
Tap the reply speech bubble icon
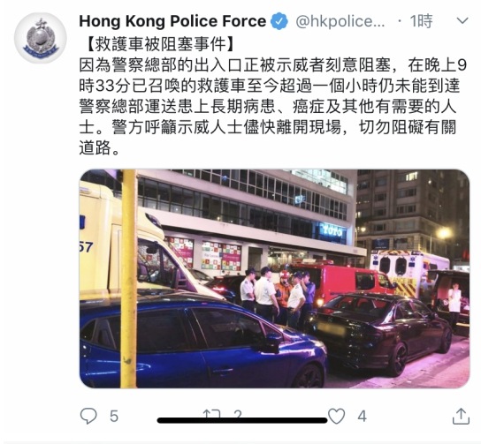pyautogui.click(x=88, y=416)
